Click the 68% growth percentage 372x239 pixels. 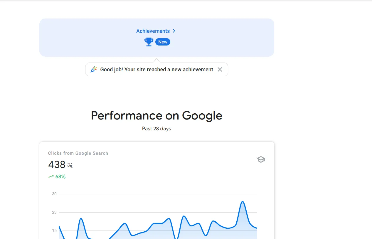pos(60,176)
